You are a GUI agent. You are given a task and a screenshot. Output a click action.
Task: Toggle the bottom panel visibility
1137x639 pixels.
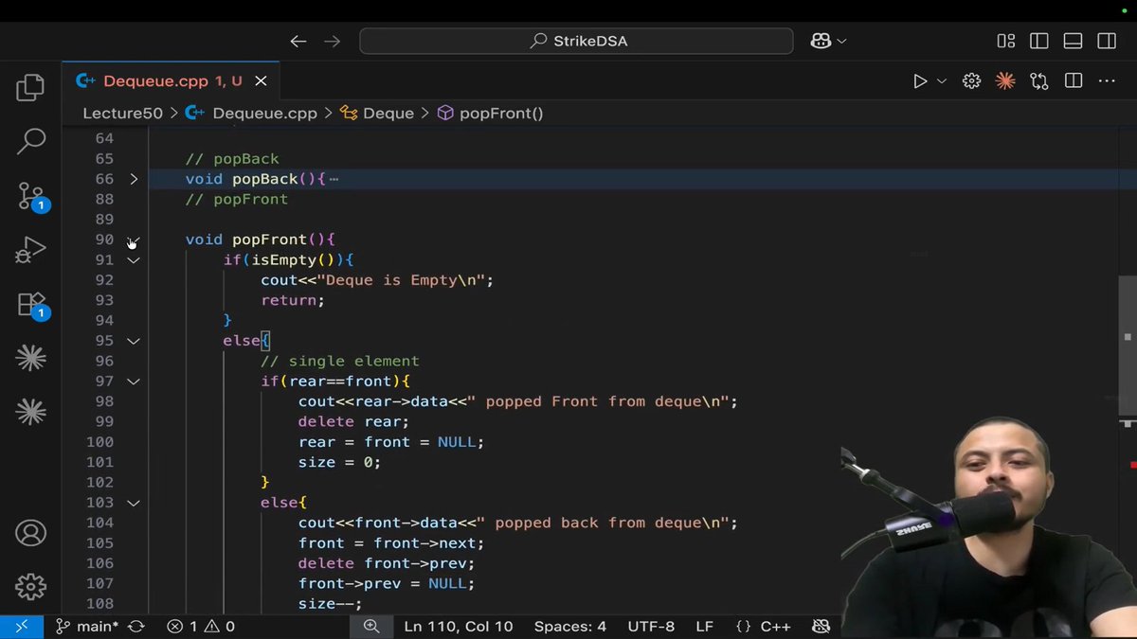coord(1073,41)
